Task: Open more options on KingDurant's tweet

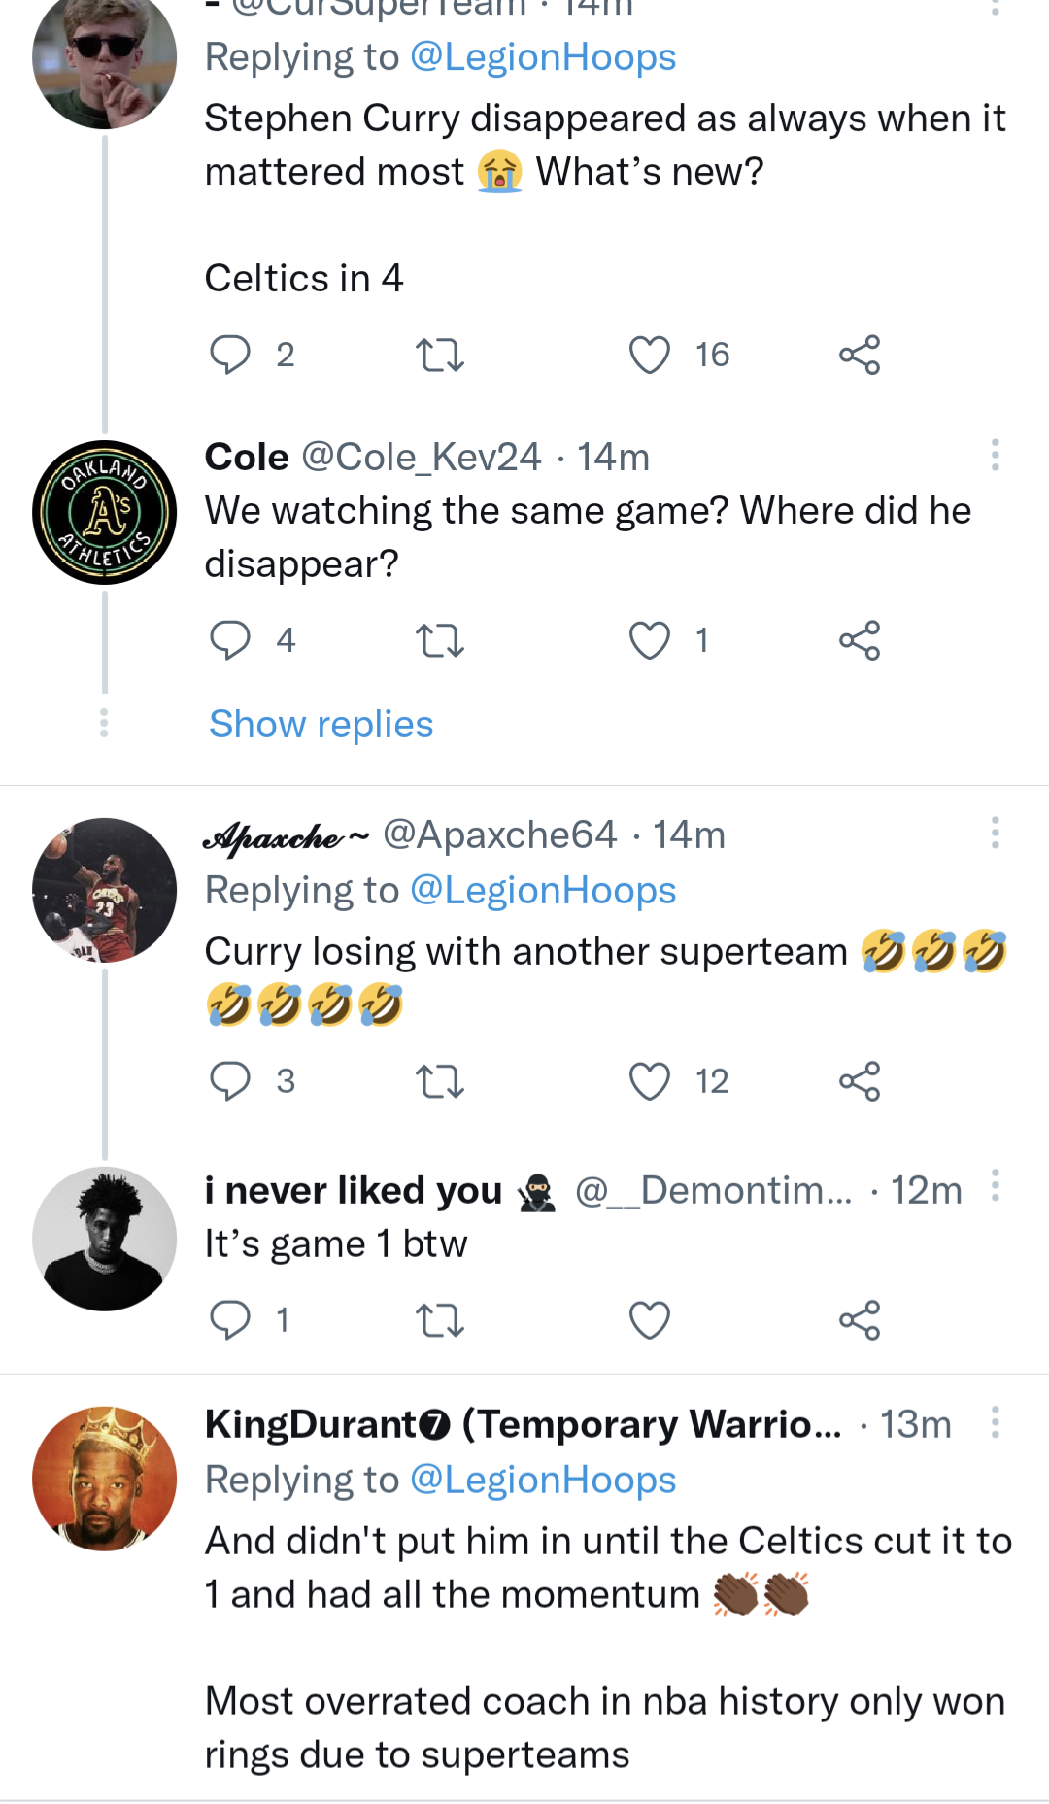Action: pyautogui.click(x=995, y=1422)
